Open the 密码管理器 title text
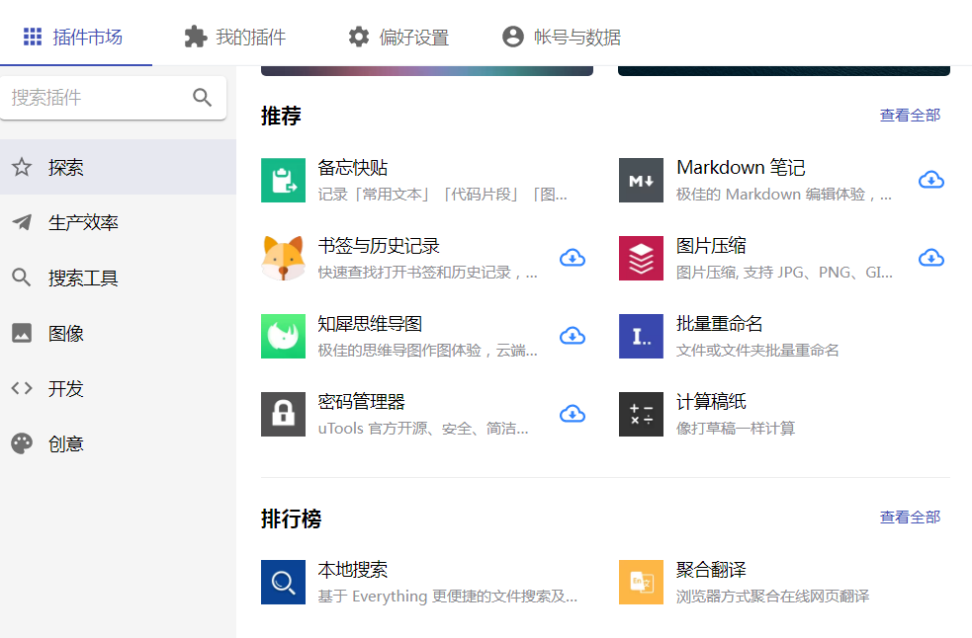 (x=361, y=402)
